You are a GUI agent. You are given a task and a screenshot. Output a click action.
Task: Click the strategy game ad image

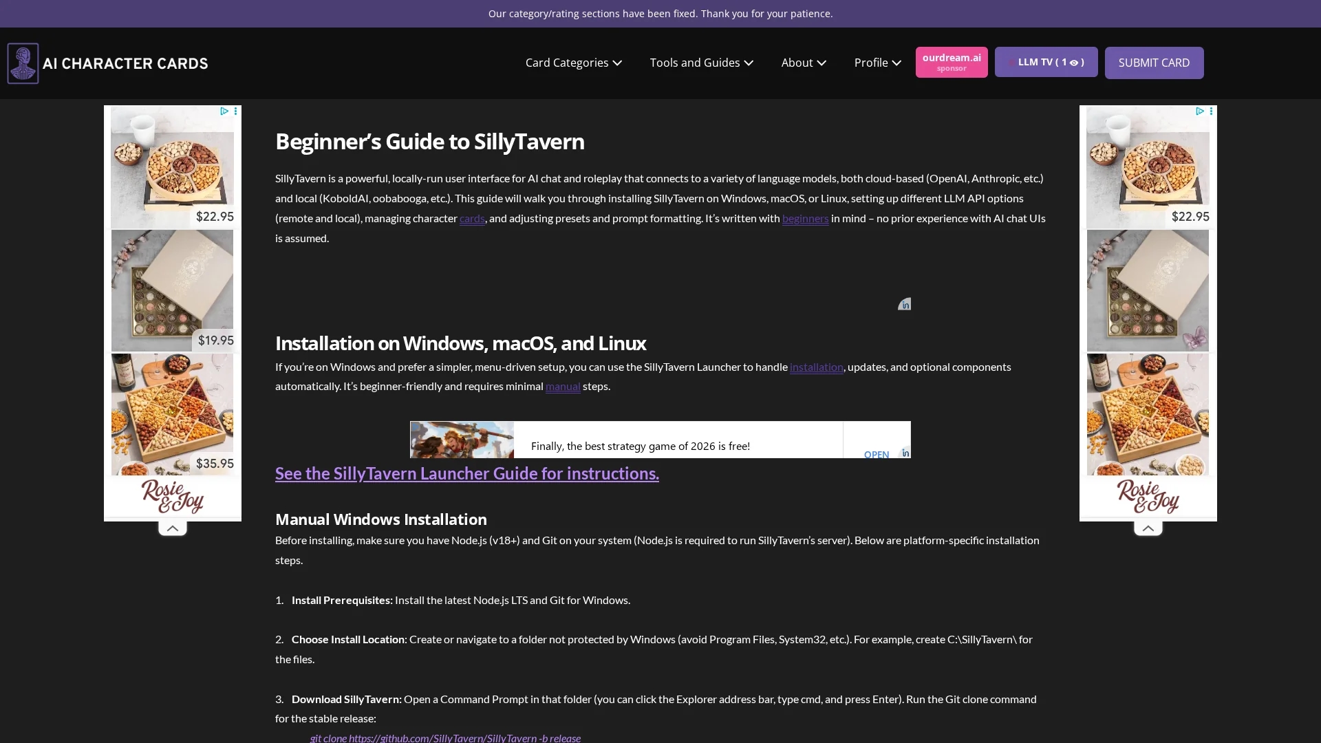tap(462, 440)
